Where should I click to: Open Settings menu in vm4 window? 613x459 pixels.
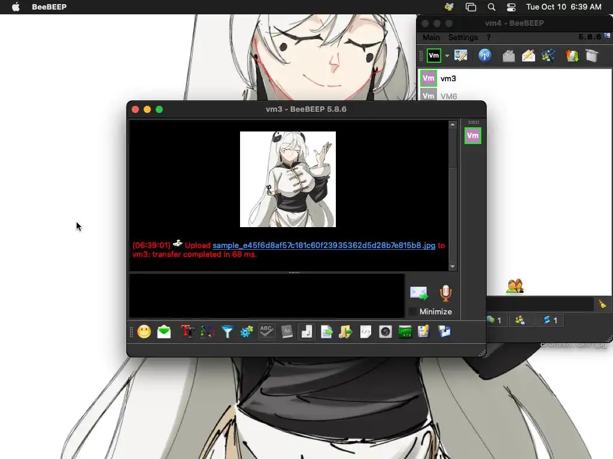463,38
